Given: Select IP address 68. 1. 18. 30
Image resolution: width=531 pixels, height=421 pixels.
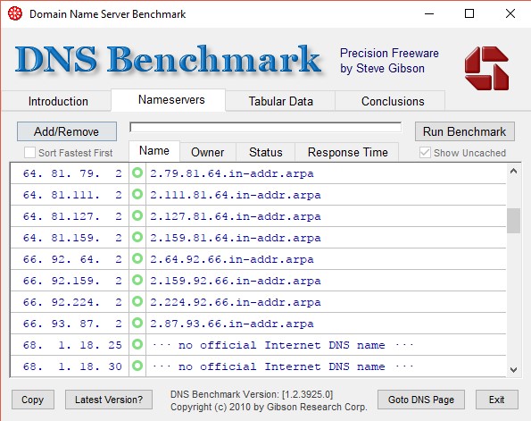Looking at the screenshot, I should point(72,366).
